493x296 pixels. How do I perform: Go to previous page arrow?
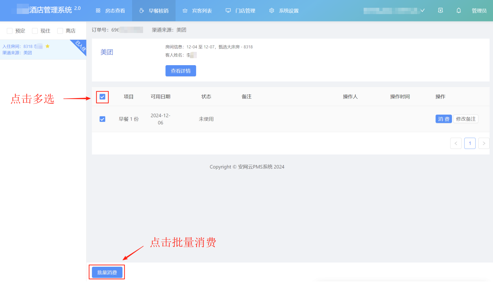pyautogui.click(x=456, y=143)
